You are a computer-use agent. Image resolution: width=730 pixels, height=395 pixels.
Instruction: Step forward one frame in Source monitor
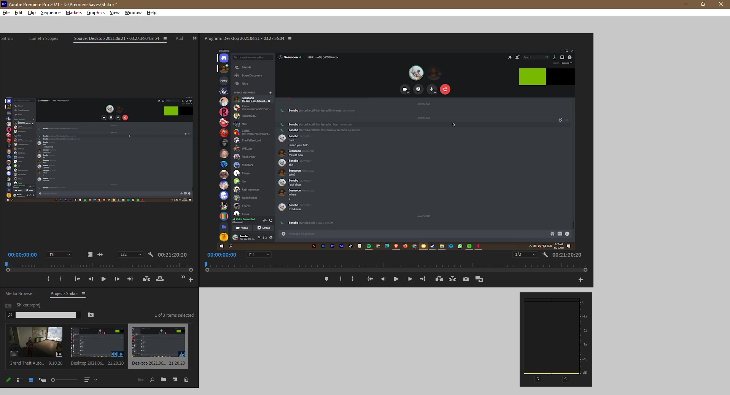117,279
